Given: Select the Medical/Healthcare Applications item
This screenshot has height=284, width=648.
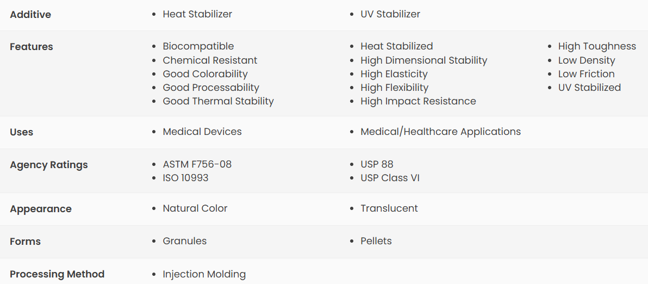Looking at the screenshot, I should tap(440, 132).
